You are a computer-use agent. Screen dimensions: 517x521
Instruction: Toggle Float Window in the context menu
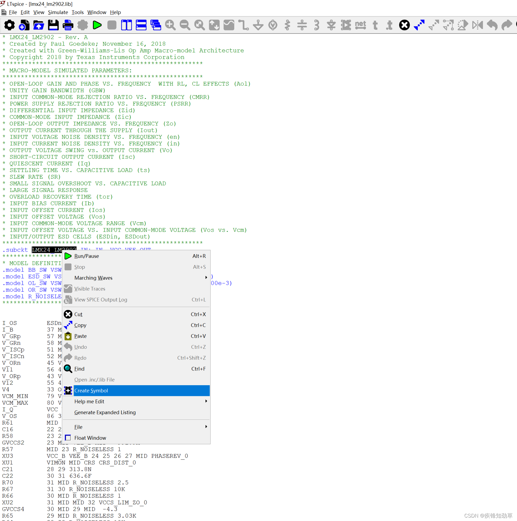point(90,438)
